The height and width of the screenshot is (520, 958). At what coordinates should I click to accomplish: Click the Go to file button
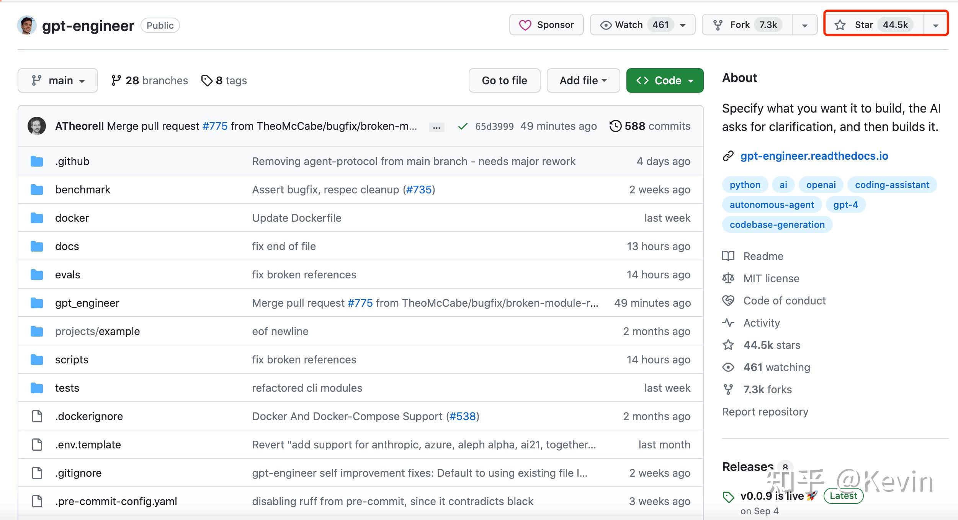[x=504, y=80]
